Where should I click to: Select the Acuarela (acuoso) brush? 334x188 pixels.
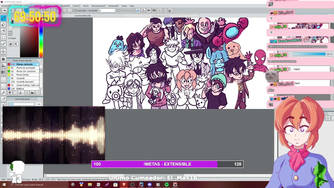click(x=23, y=82)
